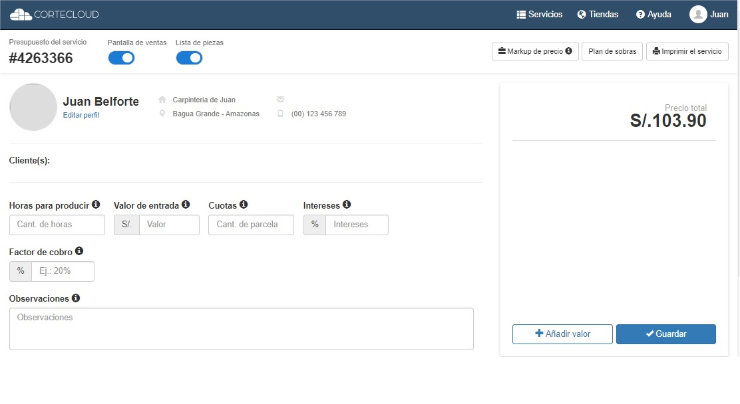Click the Guardar button

click(x=666, y=334)
